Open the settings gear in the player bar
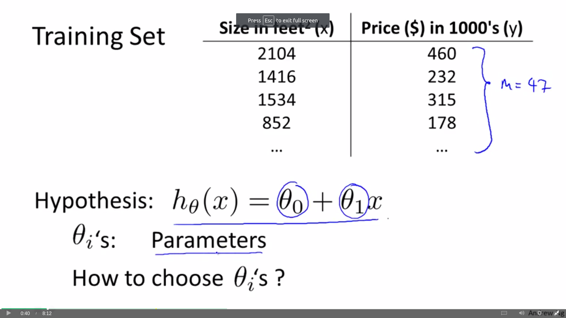 click(539, 313)
